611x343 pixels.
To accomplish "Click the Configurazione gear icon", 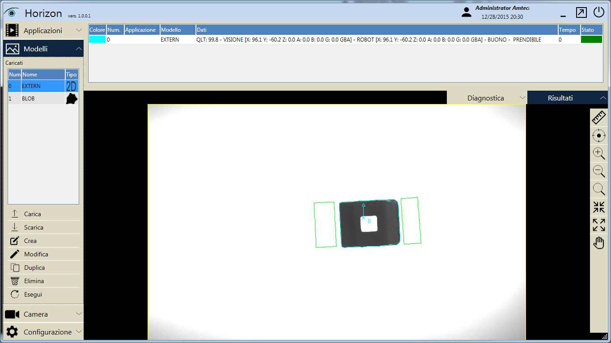I will [12, 332].
